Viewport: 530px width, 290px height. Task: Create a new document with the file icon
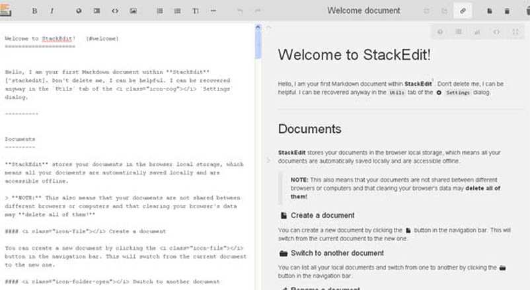pos(490,11)
